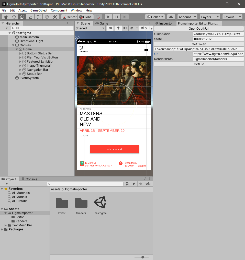Toggle 2D scene view mode
The width and height of the screenshot is (245, 260).
110,28
